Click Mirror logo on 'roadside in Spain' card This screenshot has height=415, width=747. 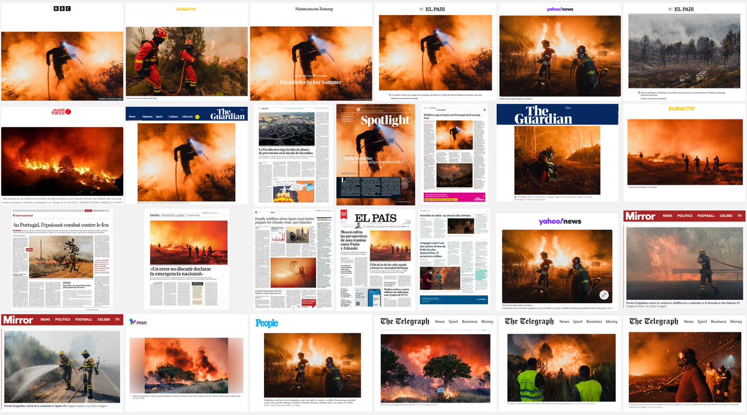click(18, 320)
